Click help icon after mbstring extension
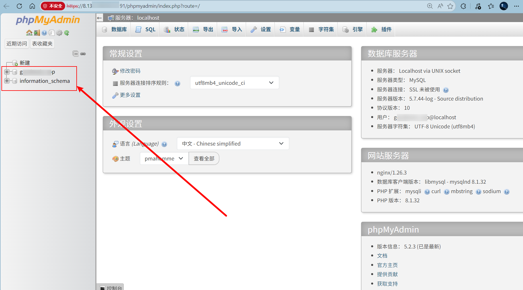This screenshot has width=523, height=290. [479, 192]
